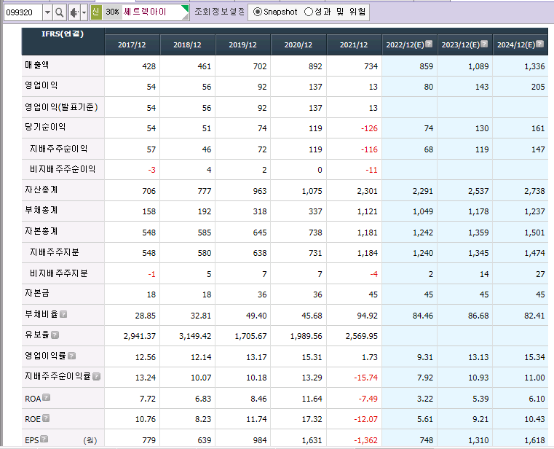Image resolution: width=554 pixels, height=449 pixels.
Task: Click the 지배주주지분 row label
Action: click(55, 252)
